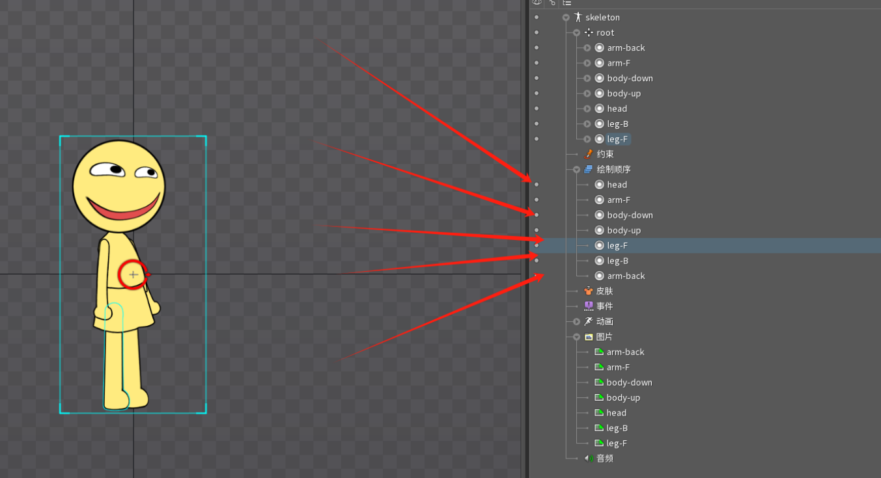
Task: Click the 约束 constraints icon
Action: pyautogui.click(x=589, y=154)
